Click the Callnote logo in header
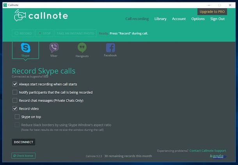Viewport: 238px width, 165px height. point(41,15)
